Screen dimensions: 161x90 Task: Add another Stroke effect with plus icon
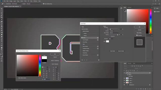pos(98,38)
